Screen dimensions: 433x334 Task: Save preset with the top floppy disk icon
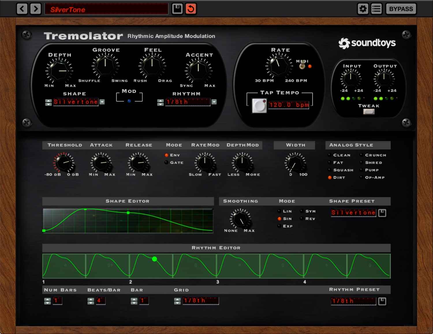coord(177,9)
